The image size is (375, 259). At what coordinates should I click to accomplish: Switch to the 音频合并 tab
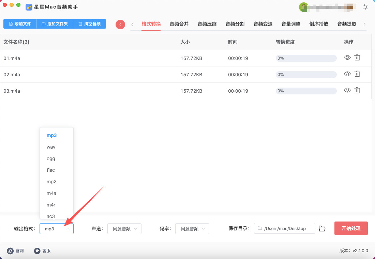(179, 24)
